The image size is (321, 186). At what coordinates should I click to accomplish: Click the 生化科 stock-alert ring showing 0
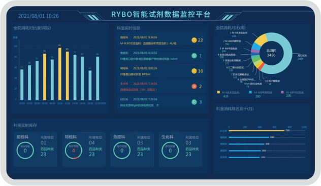coord(170,151)
